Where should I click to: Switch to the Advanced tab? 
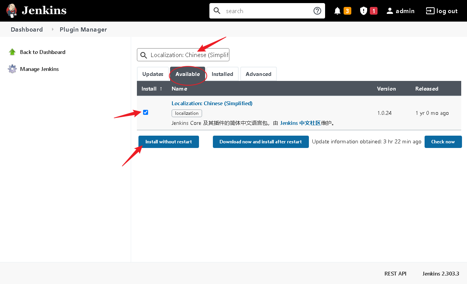click(258, 74)
